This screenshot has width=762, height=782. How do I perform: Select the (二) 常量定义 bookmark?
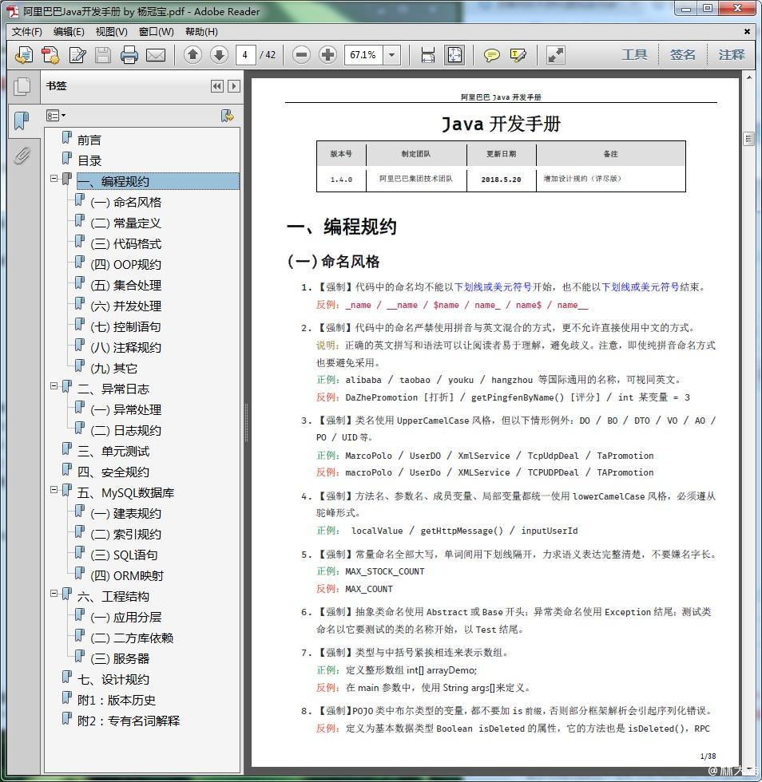coord(126,223)
